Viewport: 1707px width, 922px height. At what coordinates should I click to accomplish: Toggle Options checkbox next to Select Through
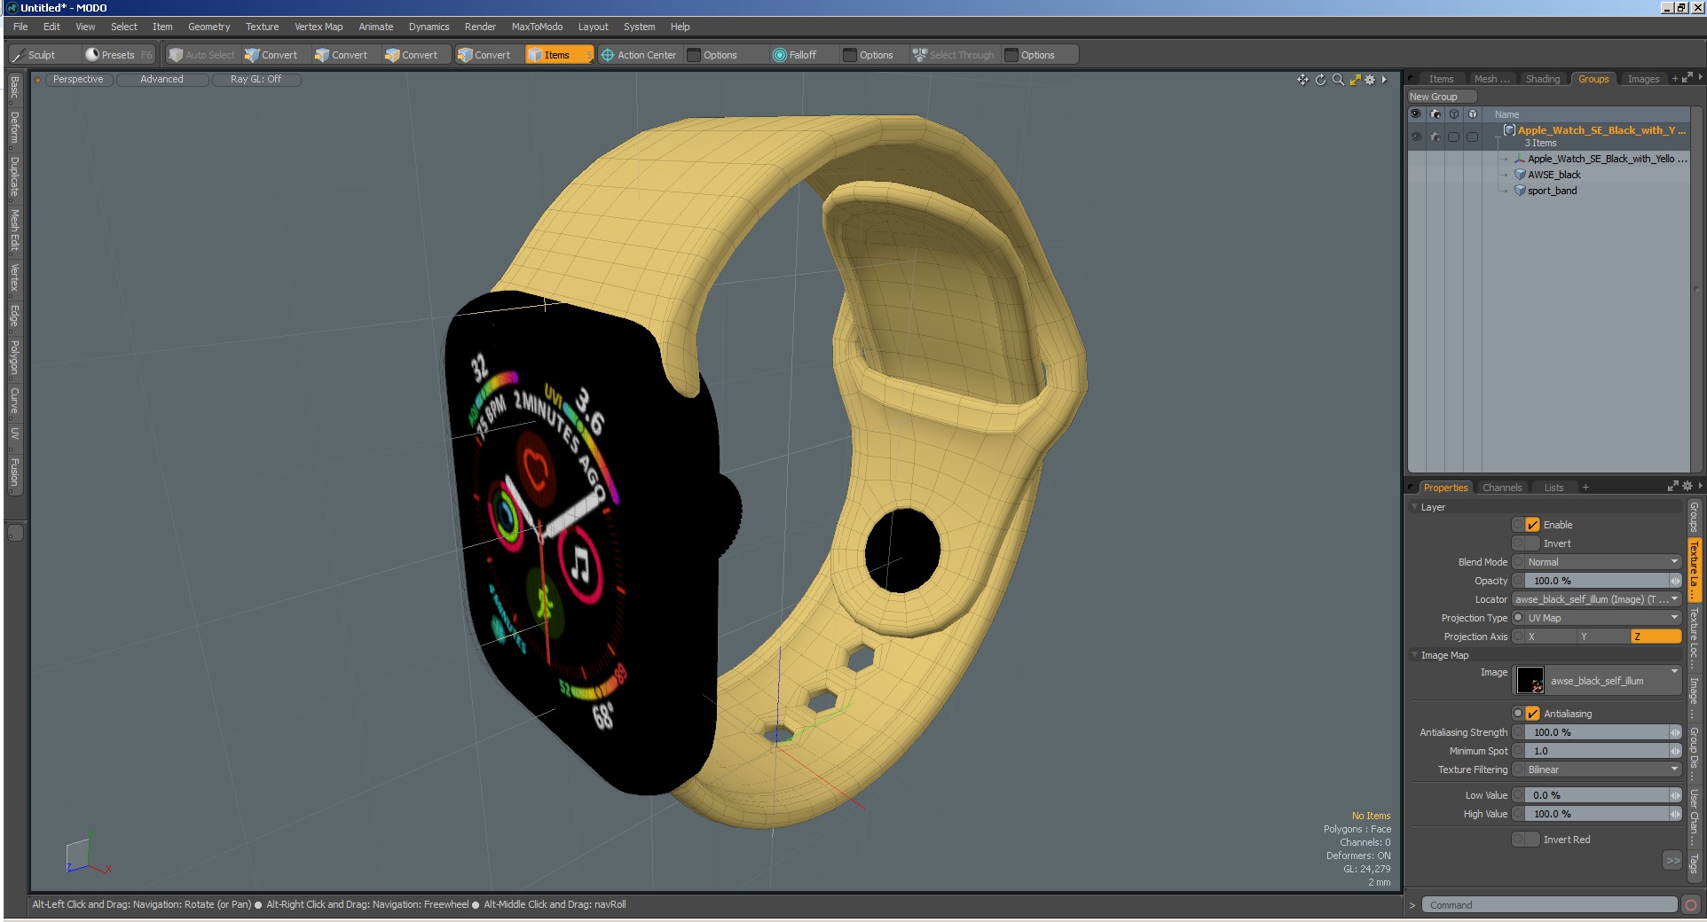pyautogui.click(x=1011, y=55)
